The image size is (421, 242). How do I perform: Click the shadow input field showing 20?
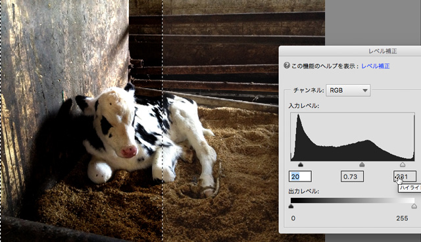point(300,176)
